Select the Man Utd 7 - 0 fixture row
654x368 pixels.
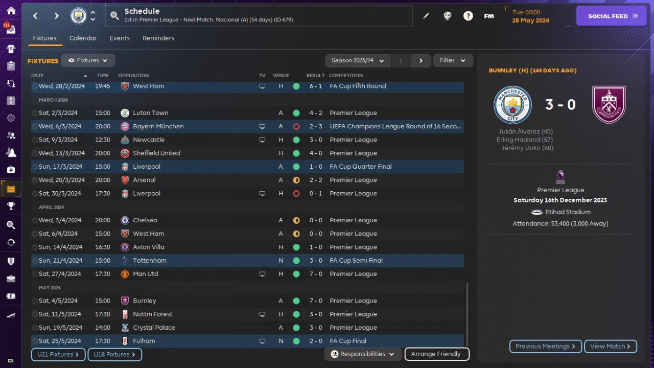coord(247,274)
